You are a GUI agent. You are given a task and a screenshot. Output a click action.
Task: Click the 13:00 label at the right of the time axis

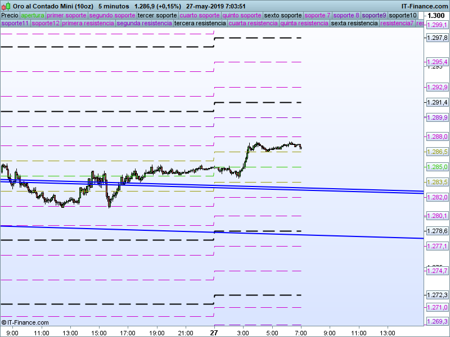[388, 333]
